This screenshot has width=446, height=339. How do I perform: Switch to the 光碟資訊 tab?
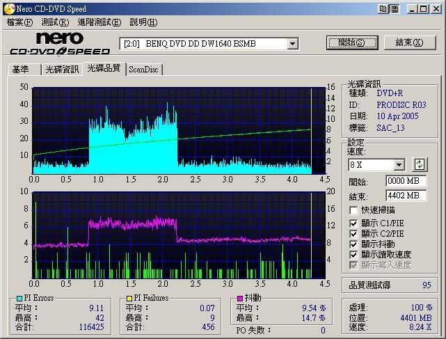point(62,70)
